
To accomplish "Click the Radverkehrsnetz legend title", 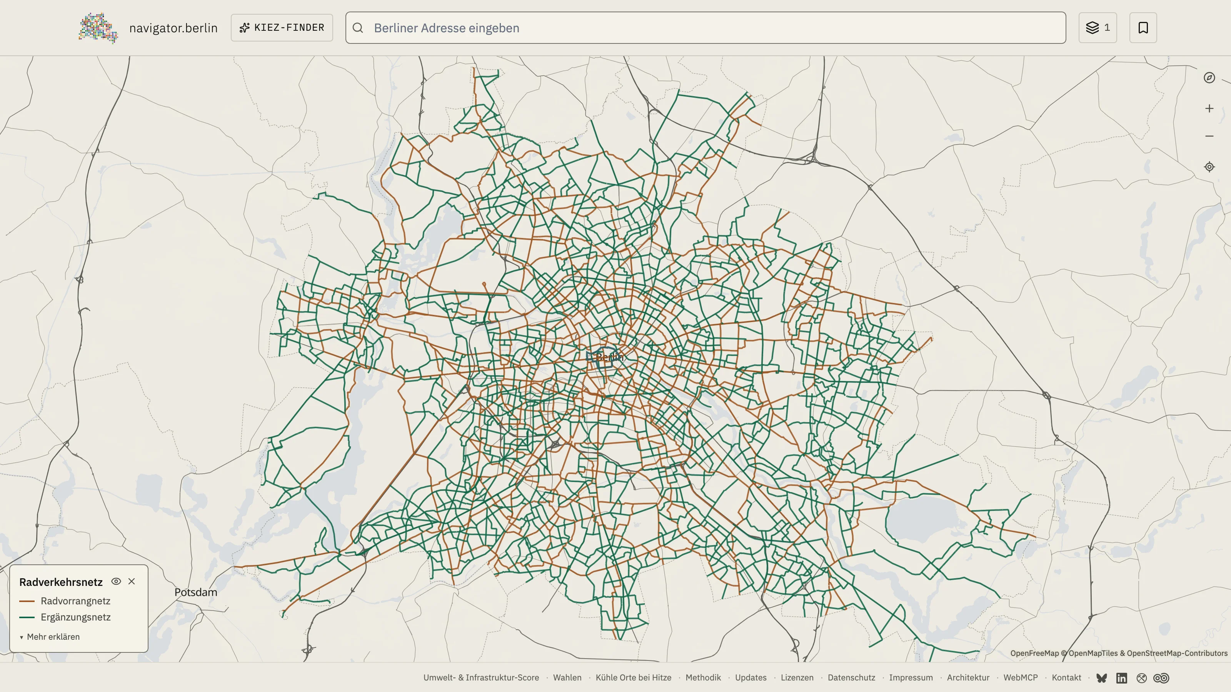I will coord(61,582).
